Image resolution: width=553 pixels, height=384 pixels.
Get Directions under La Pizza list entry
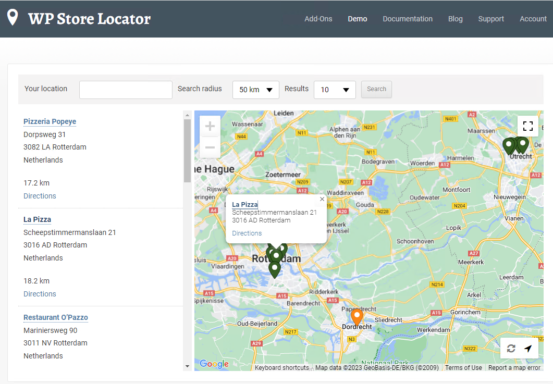click(40, 294)
